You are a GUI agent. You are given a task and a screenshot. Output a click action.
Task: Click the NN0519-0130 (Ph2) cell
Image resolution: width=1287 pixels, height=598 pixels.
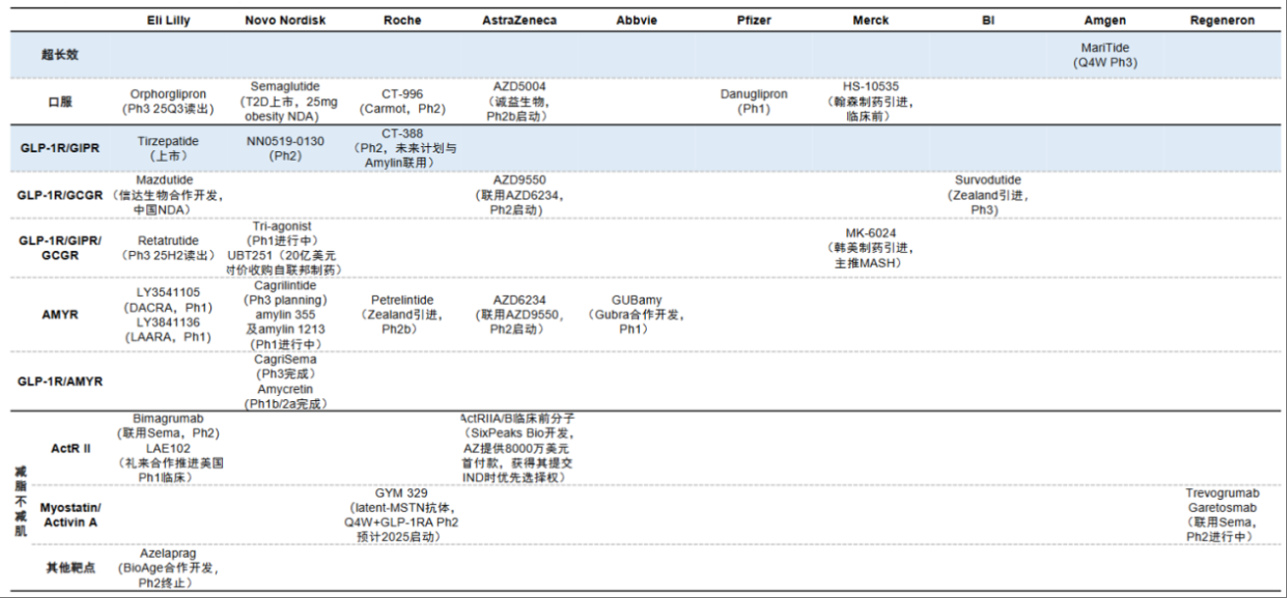pyautogui.click(x=285, y=148)
